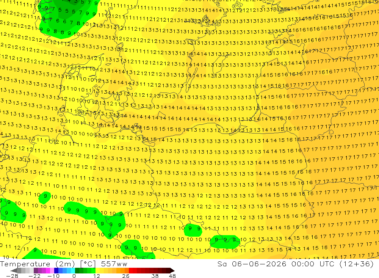Click the '557ww' model label
Viewport: 379px width, 278px height.
114,264
